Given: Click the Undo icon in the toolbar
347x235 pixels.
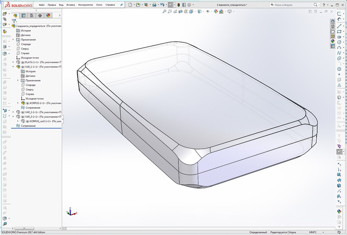Looking at the screenshot, I should pyautogui.click(x=163, y=5).
